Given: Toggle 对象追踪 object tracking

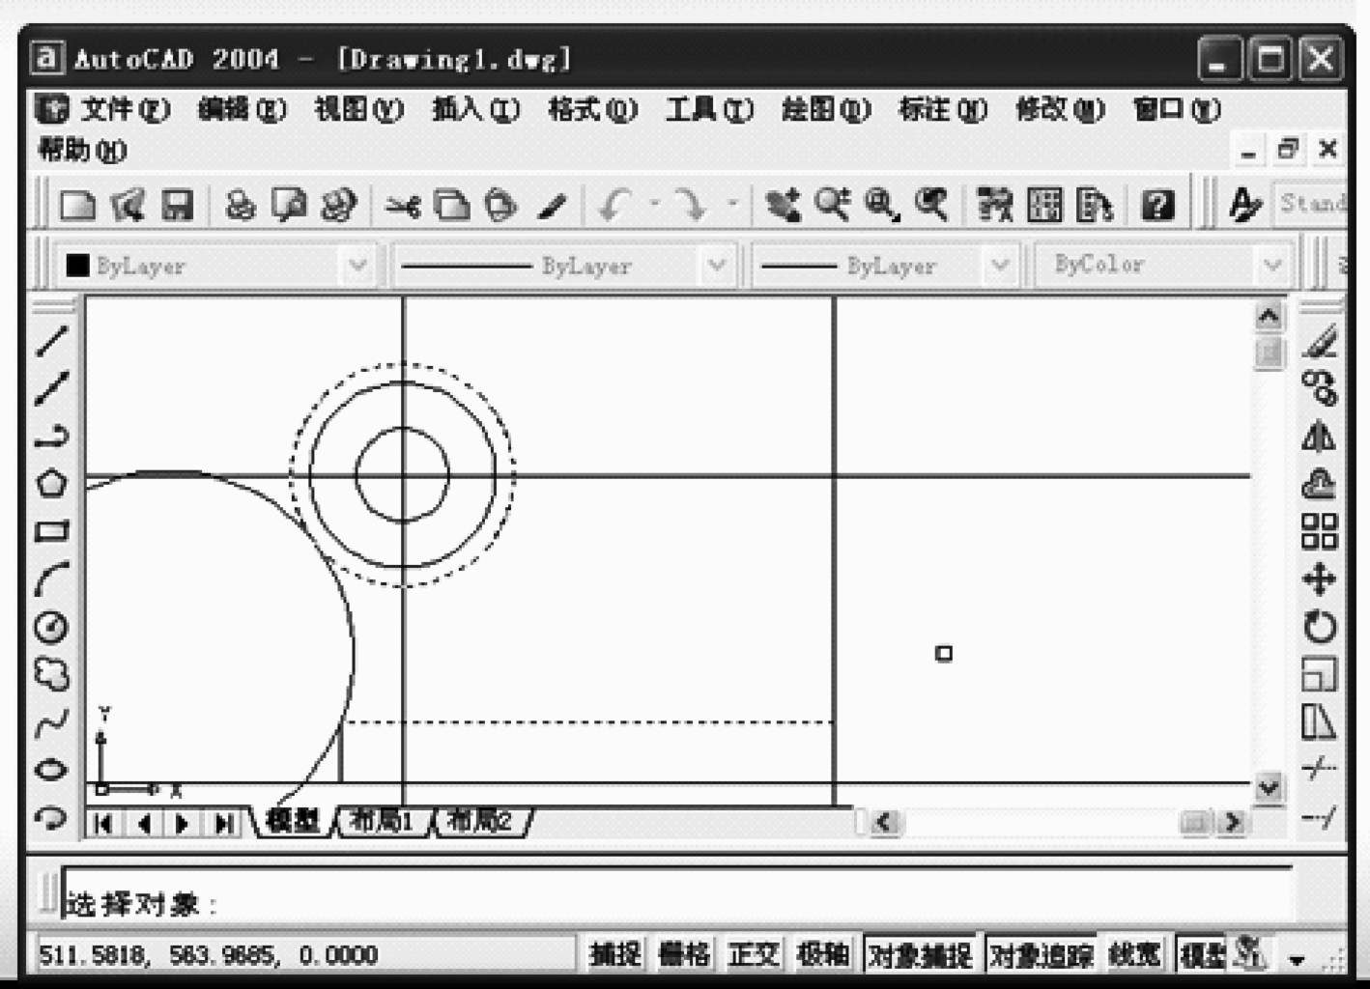Looking at the screenshot, I should pyautogui.click(x=1042, y=955).
